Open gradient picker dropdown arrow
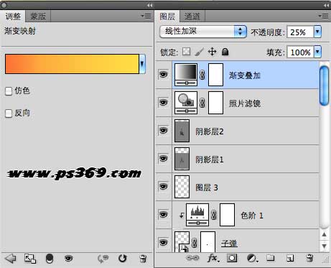The image size is (331, 268). coord(142,64)
